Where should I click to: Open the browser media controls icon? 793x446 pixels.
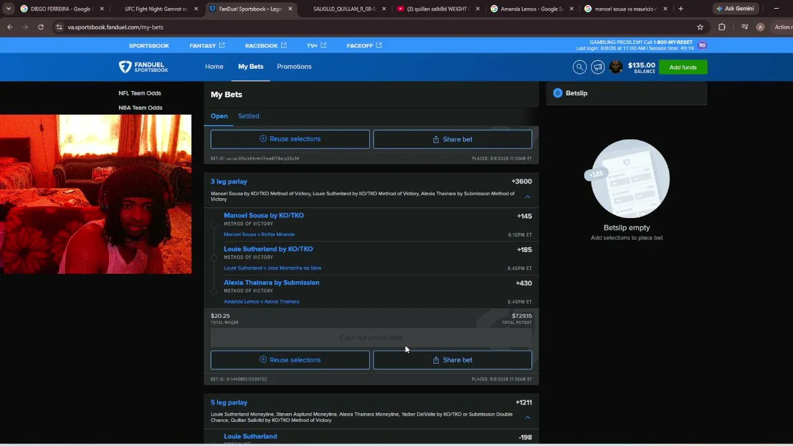pyautogui.click(x=745, y=27)
